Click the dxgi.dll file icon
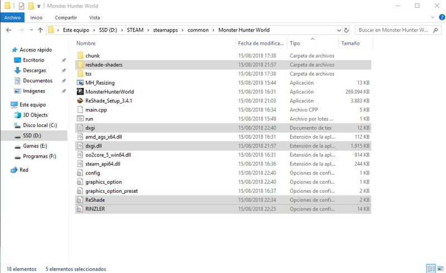This screenshot has width=446, height=273. [x=80, y=146]
